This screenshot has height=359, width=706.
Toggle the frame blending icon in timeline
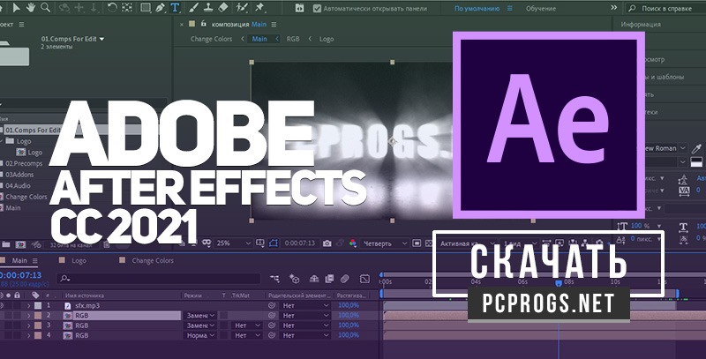point(329,279)
